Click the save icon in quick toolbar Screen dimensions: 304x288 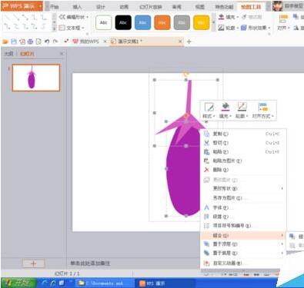[x=14, y=41]
